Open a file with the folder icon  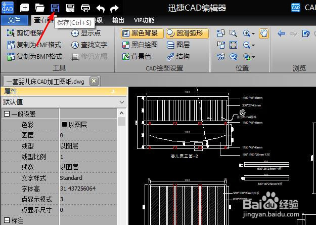[40, 8]
